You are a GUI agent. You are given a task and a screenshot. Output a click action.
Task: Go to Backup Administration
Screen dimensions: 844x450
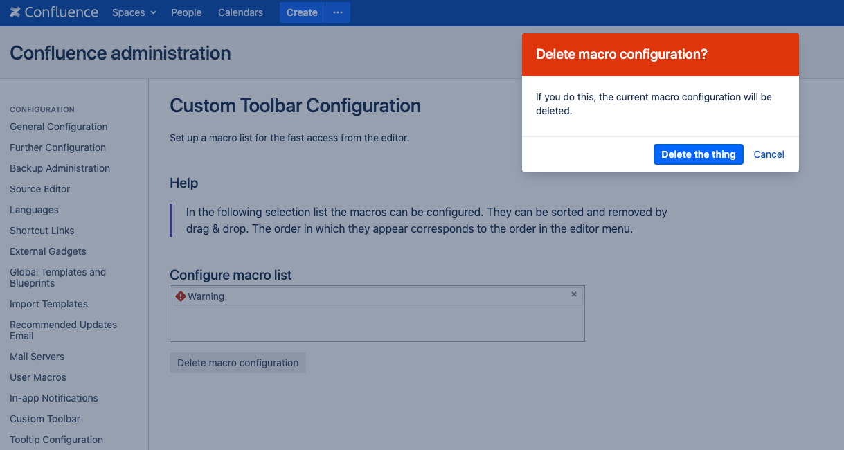tap(60, 168)
